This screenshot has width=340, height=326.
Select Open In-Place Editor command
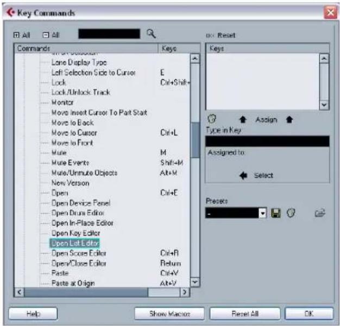click(83, 223)
